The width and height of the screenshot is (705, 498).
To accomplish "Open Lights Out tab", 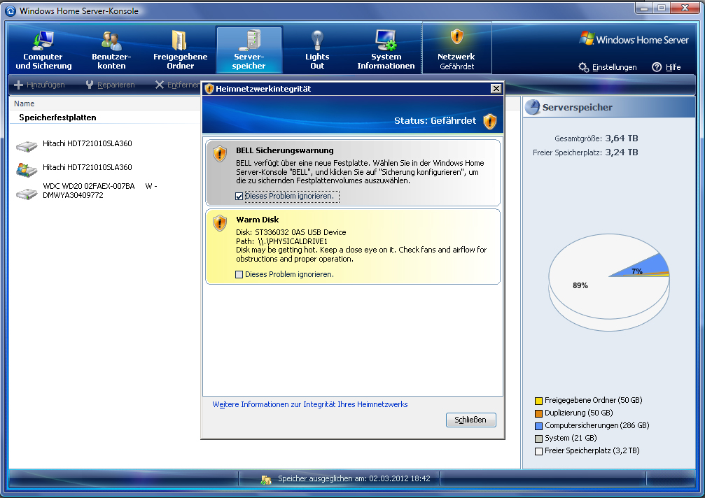I will click(317, 50).
